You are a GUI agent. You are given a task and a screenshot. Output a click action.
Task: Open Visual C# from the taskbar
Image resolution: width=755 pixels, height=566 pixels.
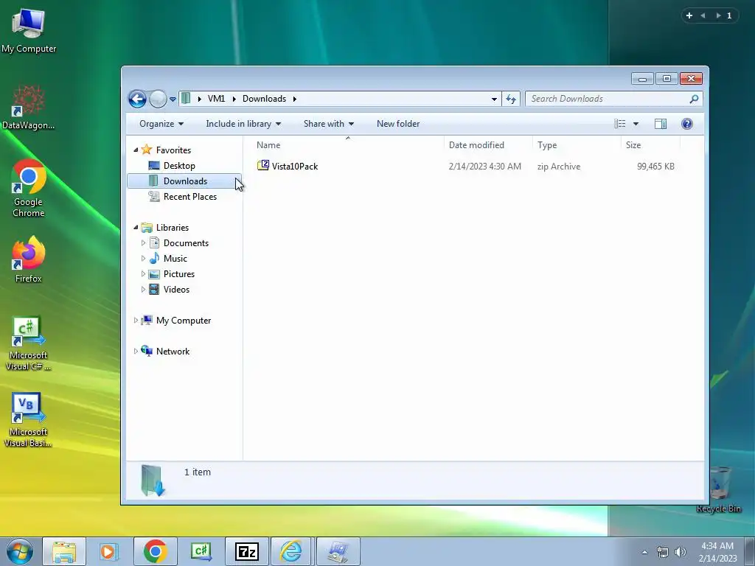pos(201,551)
